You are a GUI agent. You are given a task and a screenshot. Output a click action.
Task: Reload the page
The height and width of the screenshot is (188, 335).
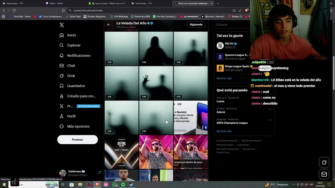[14, 10]
